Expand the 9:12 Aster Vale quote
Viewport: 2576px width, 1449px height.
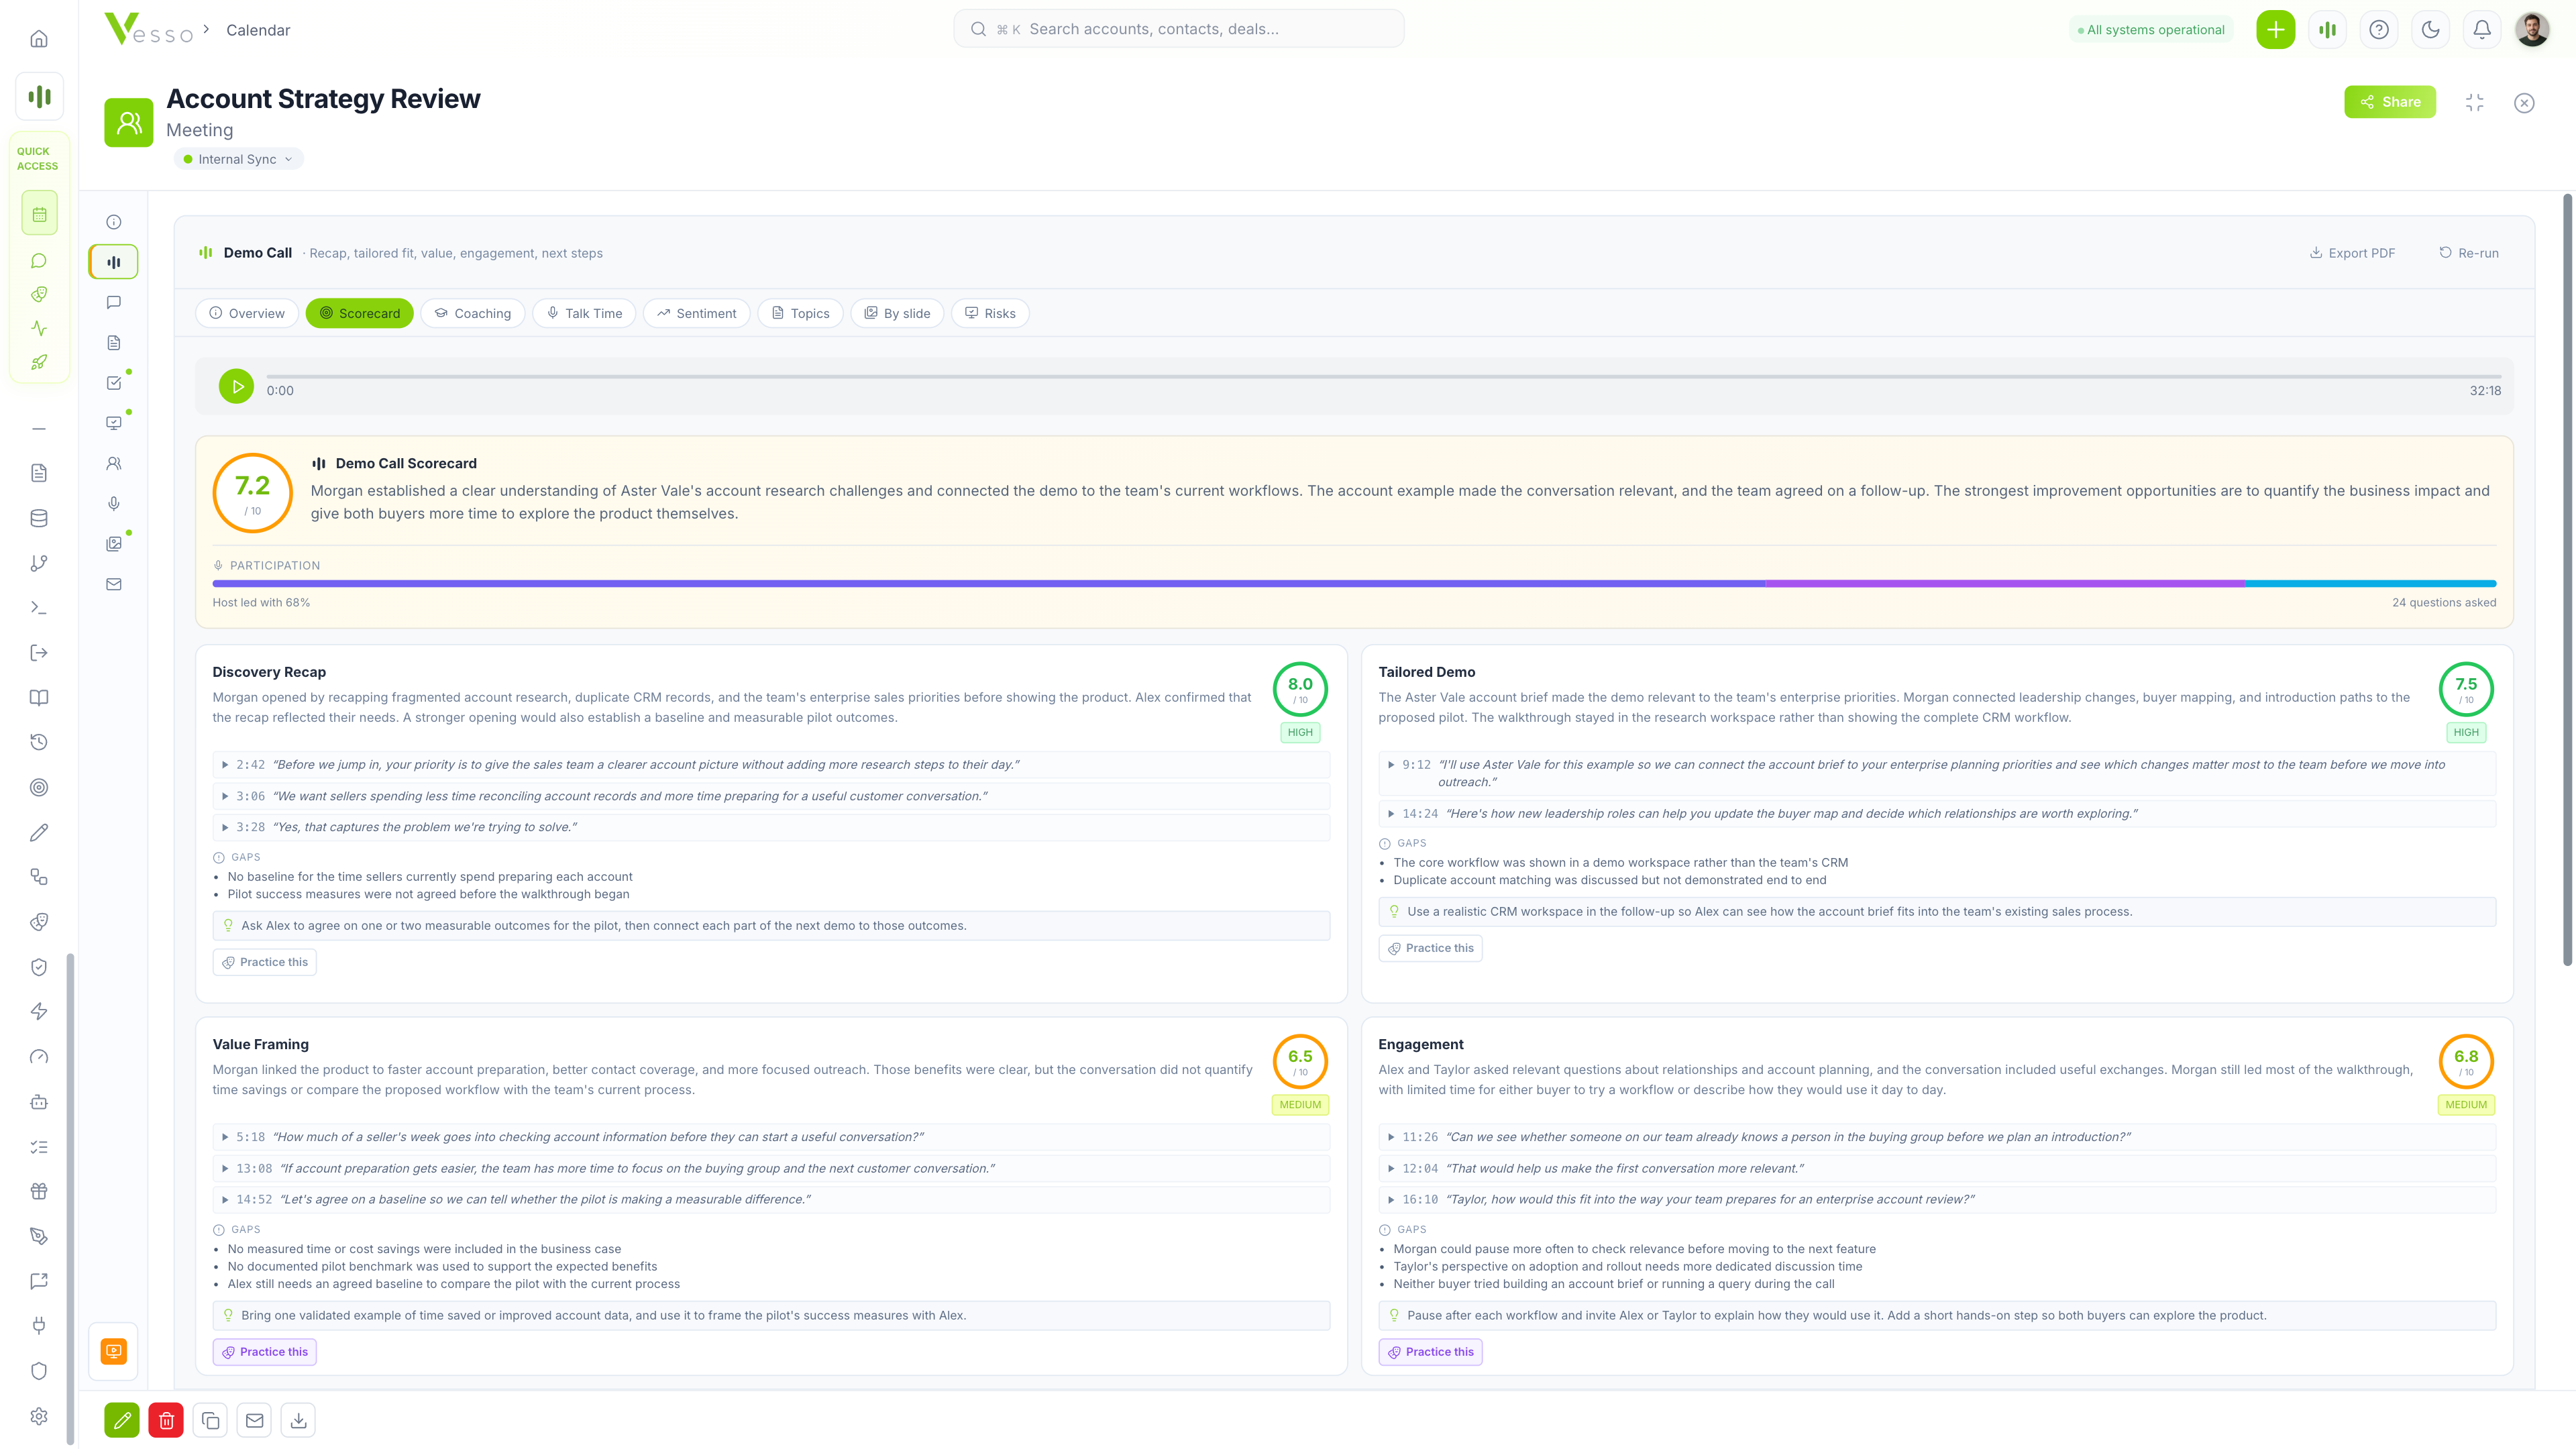point(1937,773)
